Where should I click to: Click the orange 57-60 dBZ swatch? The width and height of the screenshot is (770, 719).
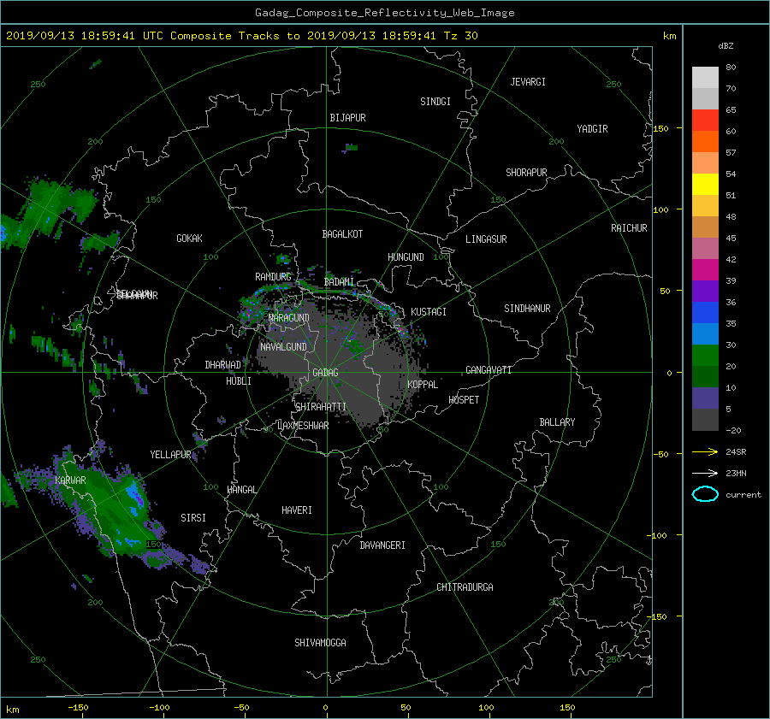[x=705, y=141]
